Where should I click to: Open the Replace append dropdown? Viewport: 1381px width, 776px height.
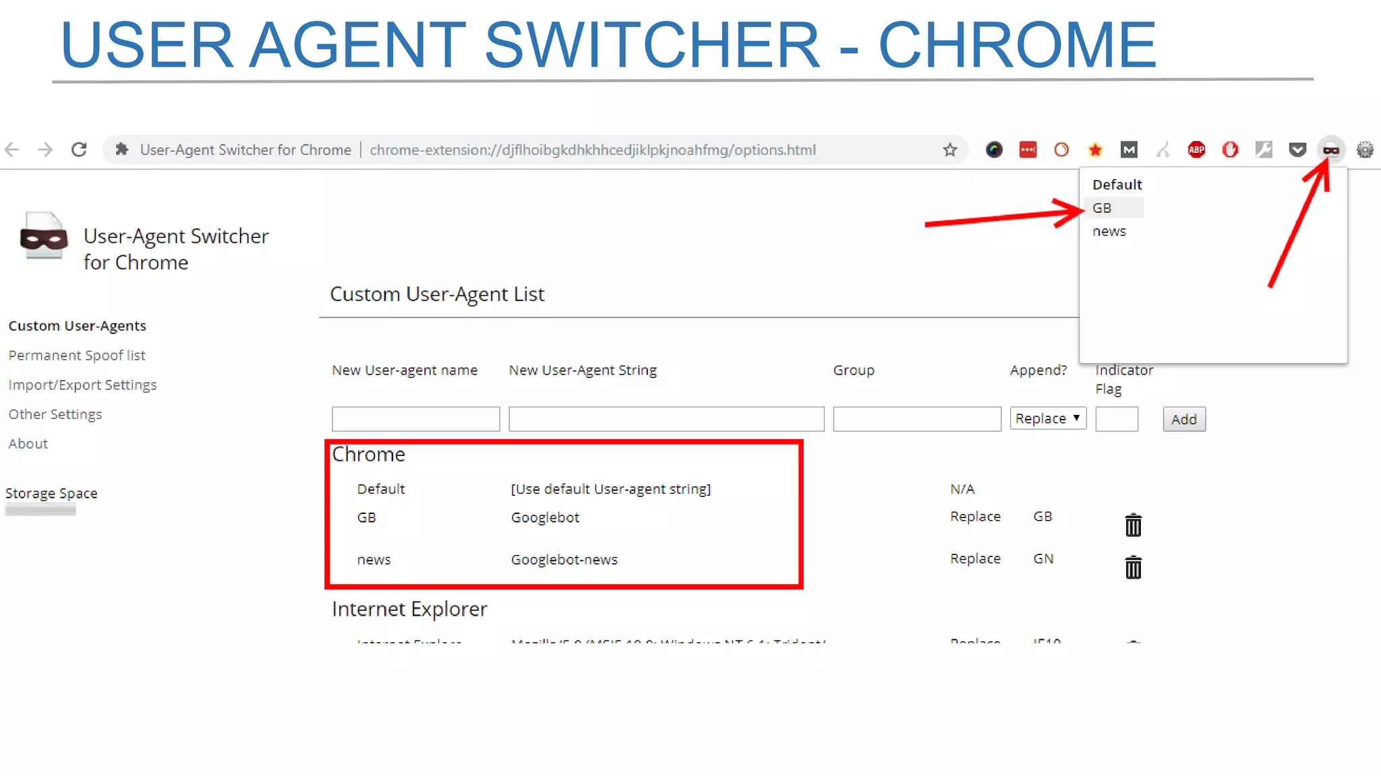(x=1048, y=418)
